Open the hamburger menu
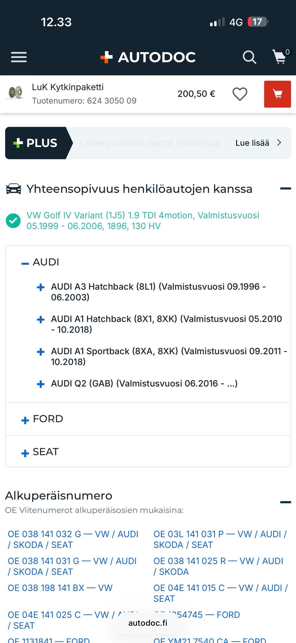The image size is (296, 643). (x=19, y=57)
